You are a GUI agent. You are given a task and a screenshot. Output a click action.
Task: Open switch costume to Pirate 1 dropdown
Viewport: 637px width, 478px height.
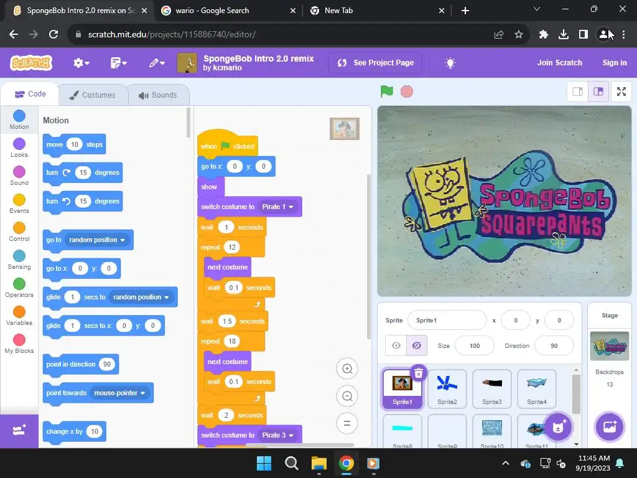(278, 207)
